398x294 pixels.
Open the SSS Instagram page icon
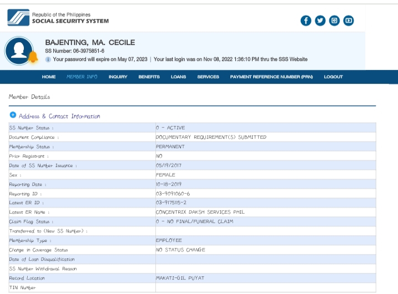click(x=334, y=21)
